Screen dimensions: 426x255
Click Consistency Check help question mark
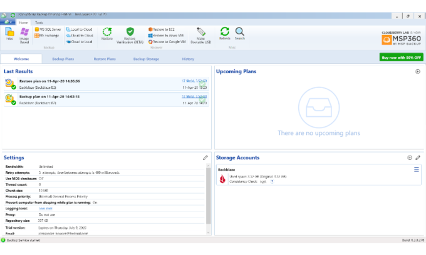(x=272, y=181)
